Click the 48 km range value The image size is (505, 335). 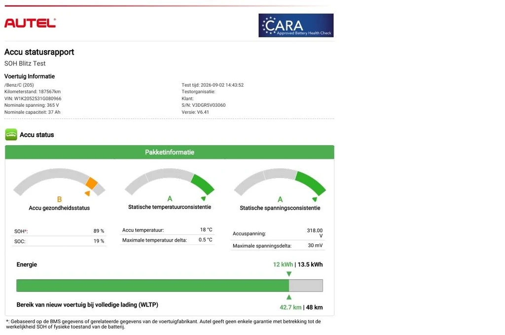coord(314,307)
